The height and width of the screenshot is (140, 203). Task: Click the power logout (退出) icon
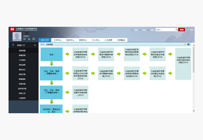point(188,30)
